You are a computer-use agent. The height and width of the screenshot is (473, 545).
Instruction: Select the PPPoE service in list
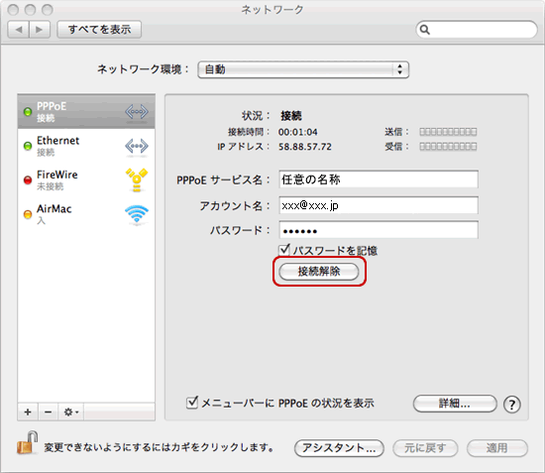pos(86,111)
